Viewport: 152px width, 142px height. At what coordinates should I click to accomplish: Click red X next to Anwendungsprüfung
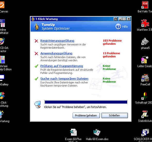[x=36, y=53]
